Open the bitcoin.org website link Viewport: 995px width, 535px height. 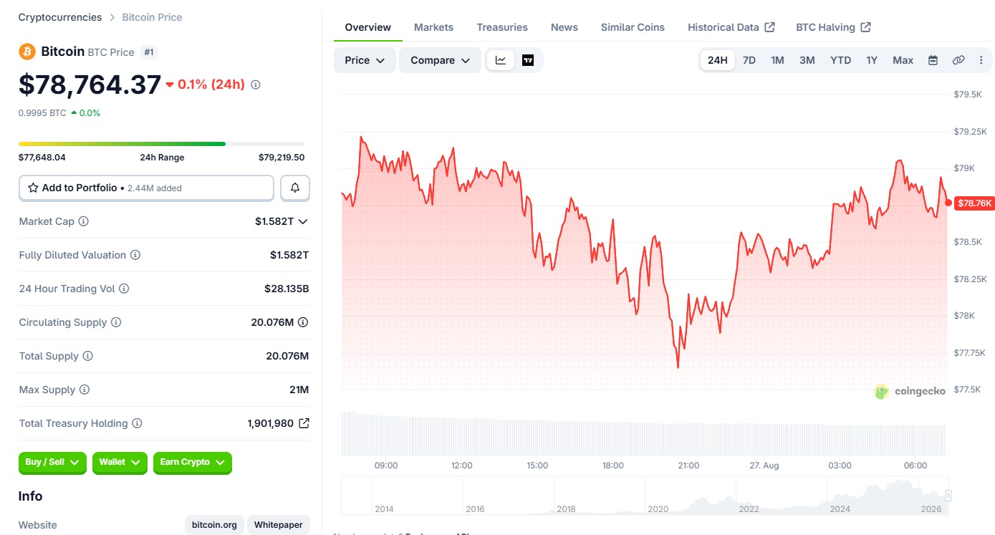[215, 525]
